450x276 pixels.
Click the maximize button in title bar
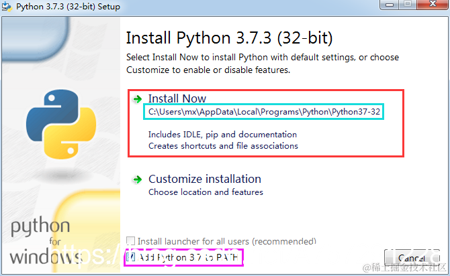(408, 5)
